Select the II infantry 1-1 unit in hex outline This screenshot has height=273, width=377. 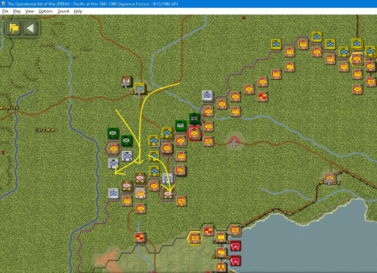(x=113, y=149)
